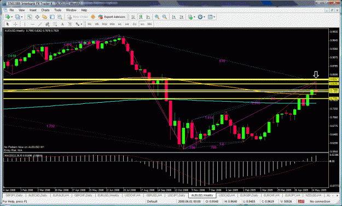Switch to the D1 timeframe
This screenshot has width=342, height=206.
[135, 24]
